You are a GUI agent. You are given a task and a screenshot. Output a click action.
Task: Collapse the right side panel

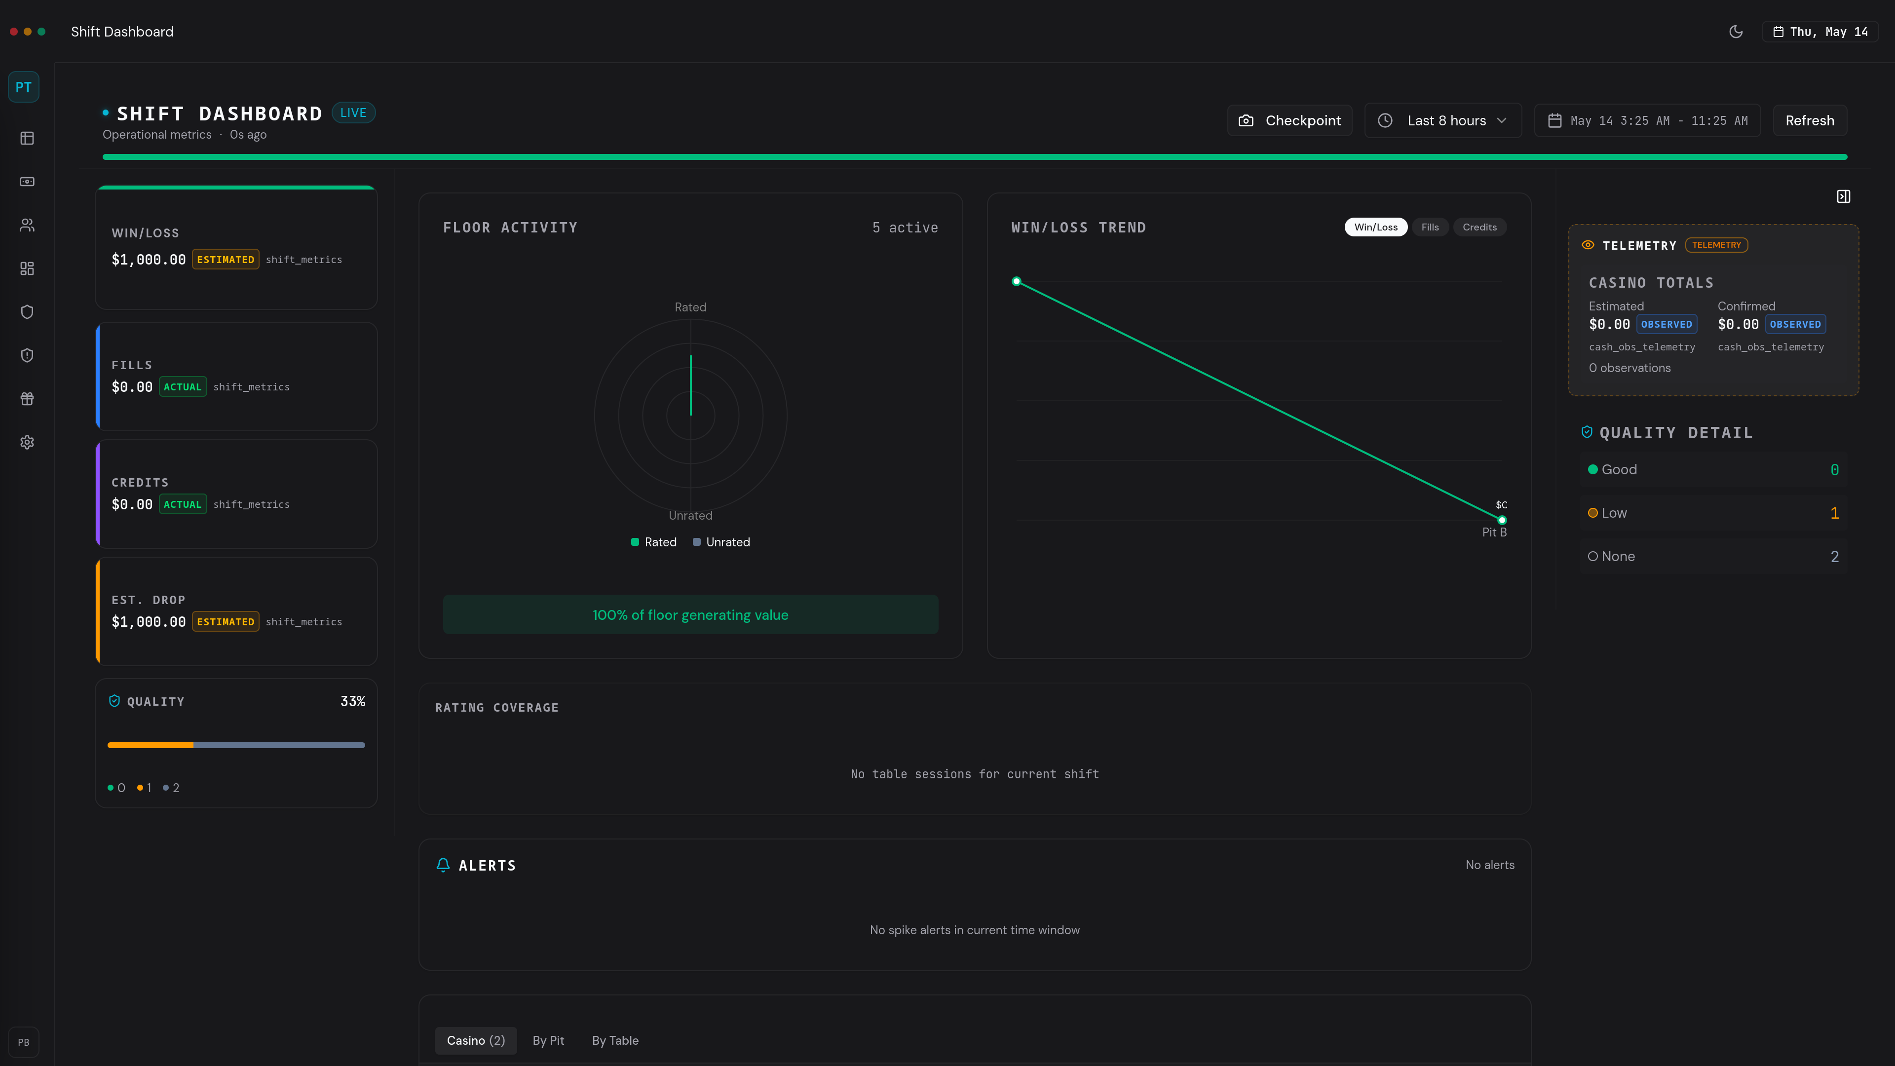tap(1844, 196)
